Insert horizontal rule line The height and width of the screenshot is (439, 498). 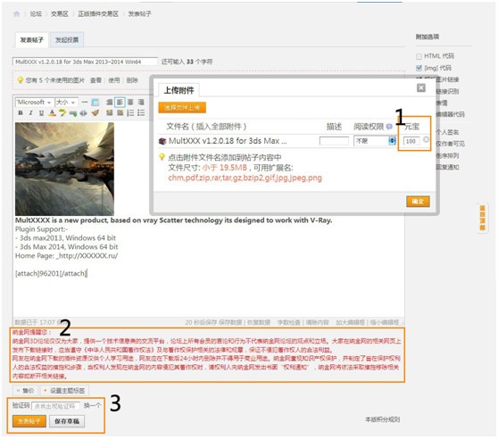(x=85, y=103)
